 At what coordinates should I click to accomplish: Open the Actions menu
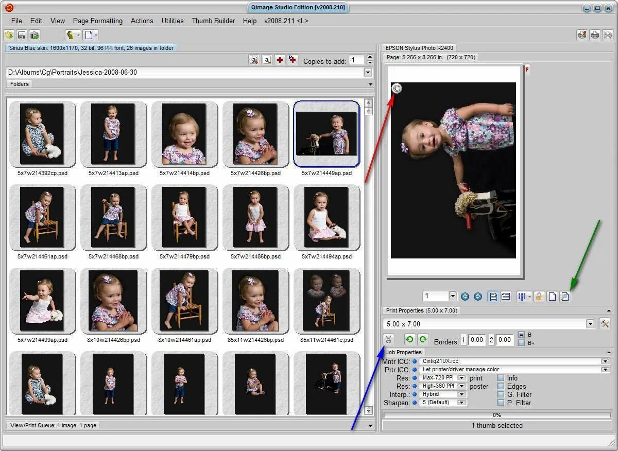point(142,21)
